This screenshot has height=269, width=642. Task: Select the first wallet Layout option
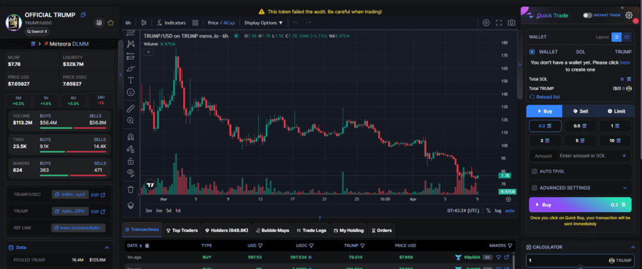click(616, 37)
